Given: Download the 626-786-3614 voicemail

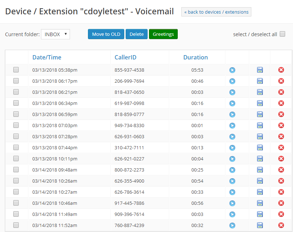Looking at the screenshot, I should point(260,192).
